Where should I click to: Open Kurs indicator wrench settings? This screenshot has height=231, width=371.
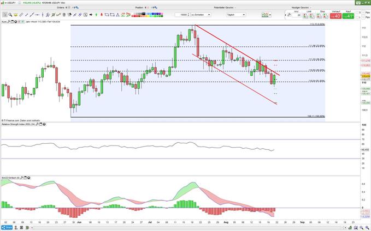9,22
